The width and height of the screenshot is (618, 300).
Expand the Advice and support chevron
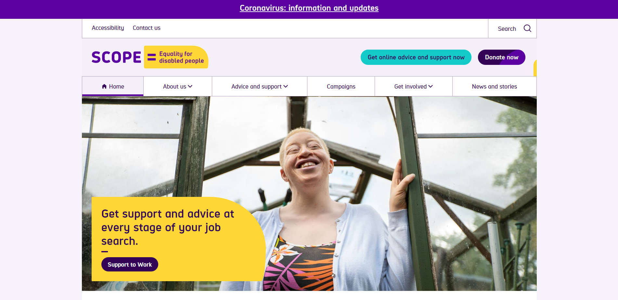coord(286,86)
